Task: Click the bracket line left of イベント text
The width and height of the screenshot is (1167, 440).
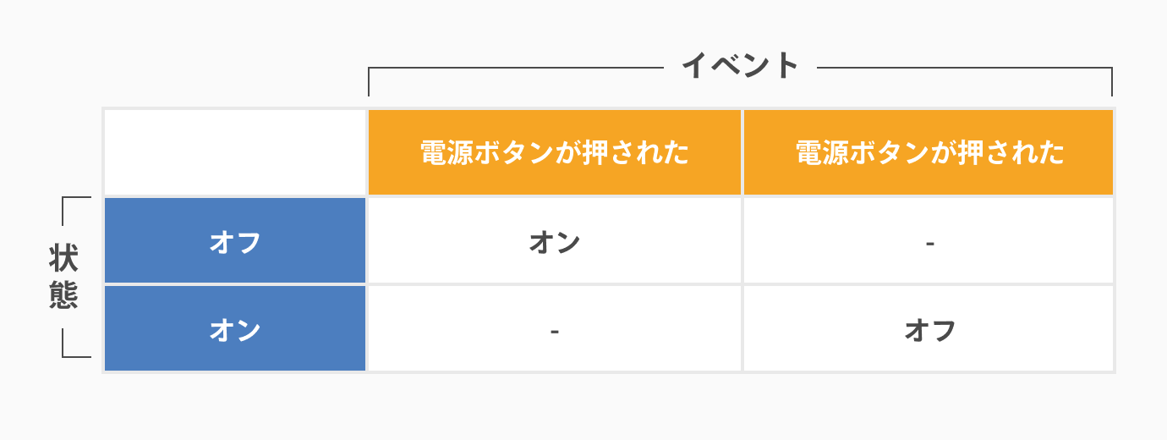Action: [x=516, y=68]
